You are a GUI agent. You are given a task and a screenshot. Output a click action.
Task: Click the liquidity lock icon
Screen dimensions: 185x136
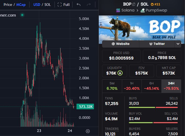click(120, 73)
